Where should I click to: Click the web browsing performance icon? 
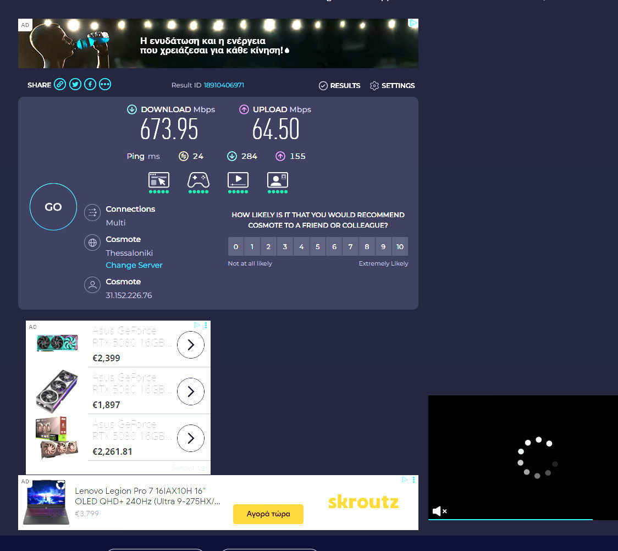point(159,180)
